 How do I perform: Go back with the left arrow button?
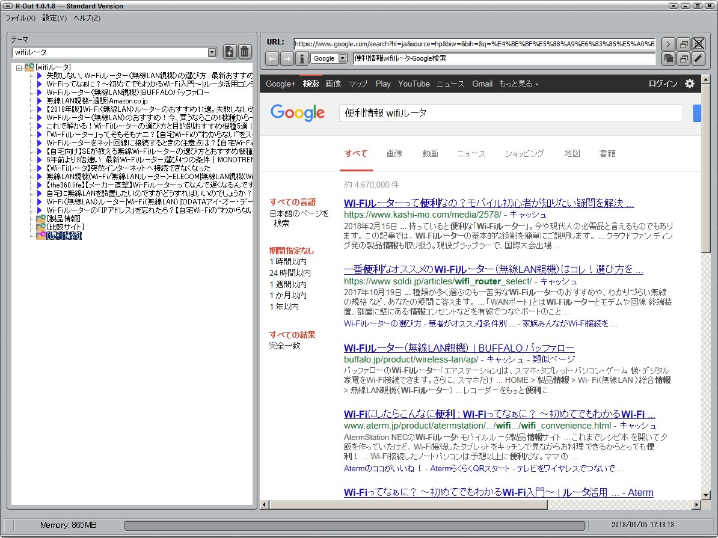(x=272, y=58)
